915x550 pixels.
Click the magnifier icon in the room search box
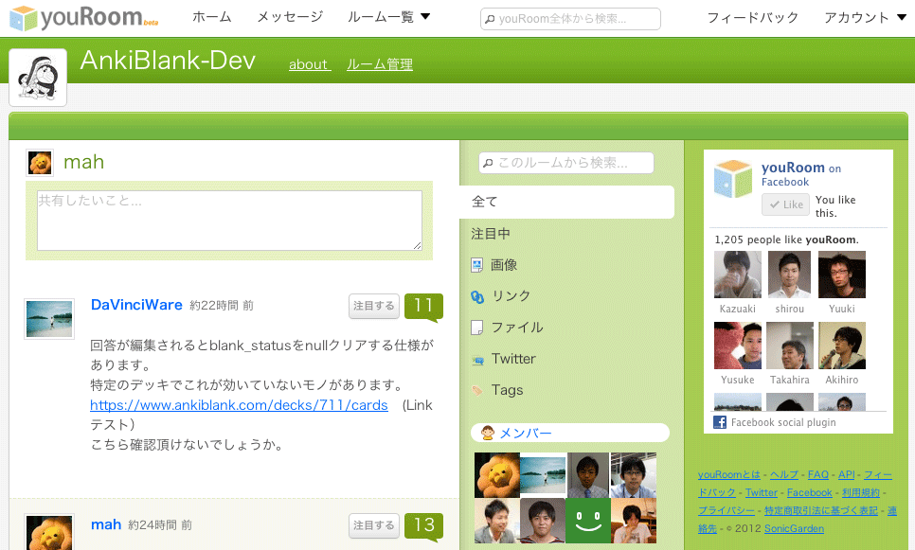[489, 163]
